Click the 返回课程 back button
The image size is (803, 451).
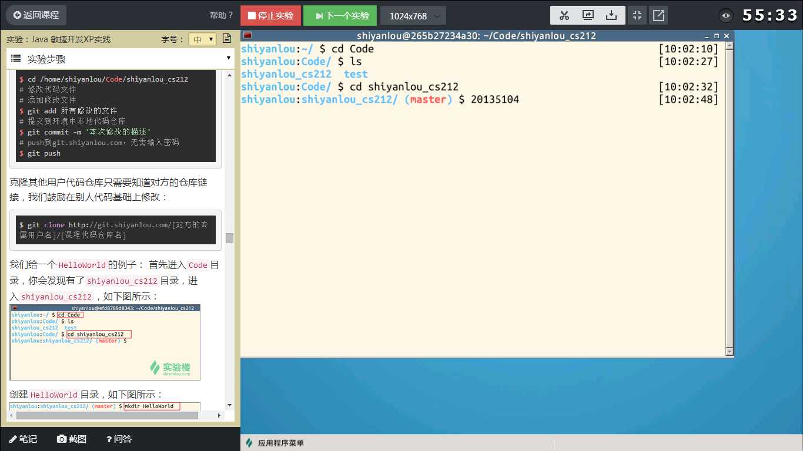click(x=36, y=15)
